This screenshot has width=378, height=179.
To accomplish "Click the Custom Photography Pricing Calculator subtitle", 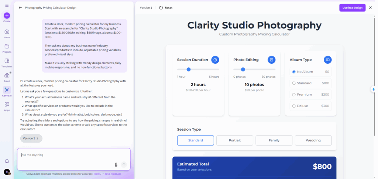I will point(254,34).
